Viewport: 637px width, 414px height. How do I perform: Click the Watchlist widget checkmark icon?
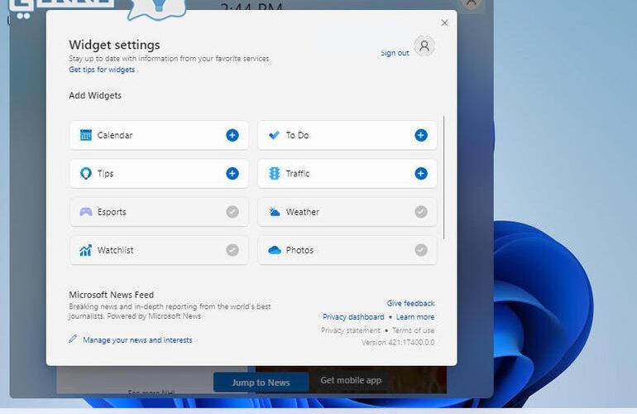pyautogui.click(x=232, y=250)
